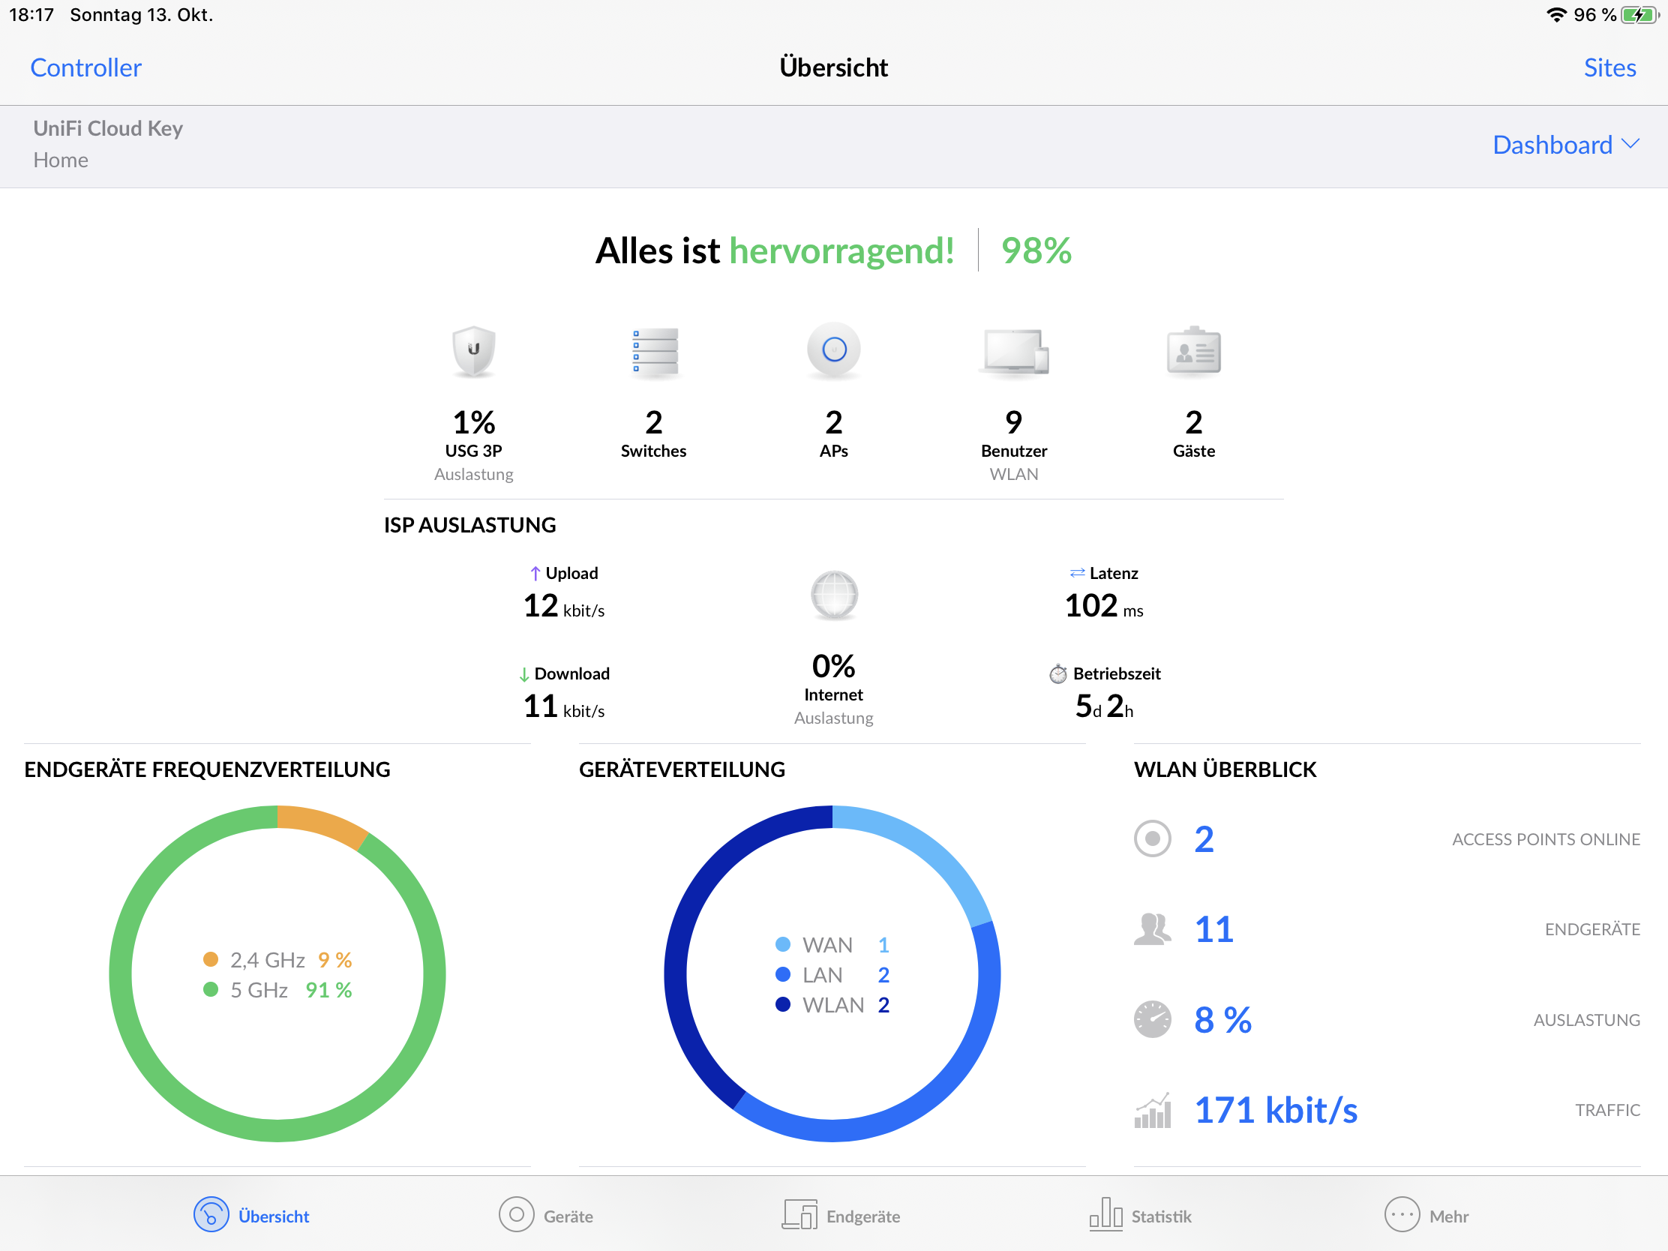This screenshot has height=1251, width=1668.
Task: Open the Sites list
Action: click(1609, 67)
